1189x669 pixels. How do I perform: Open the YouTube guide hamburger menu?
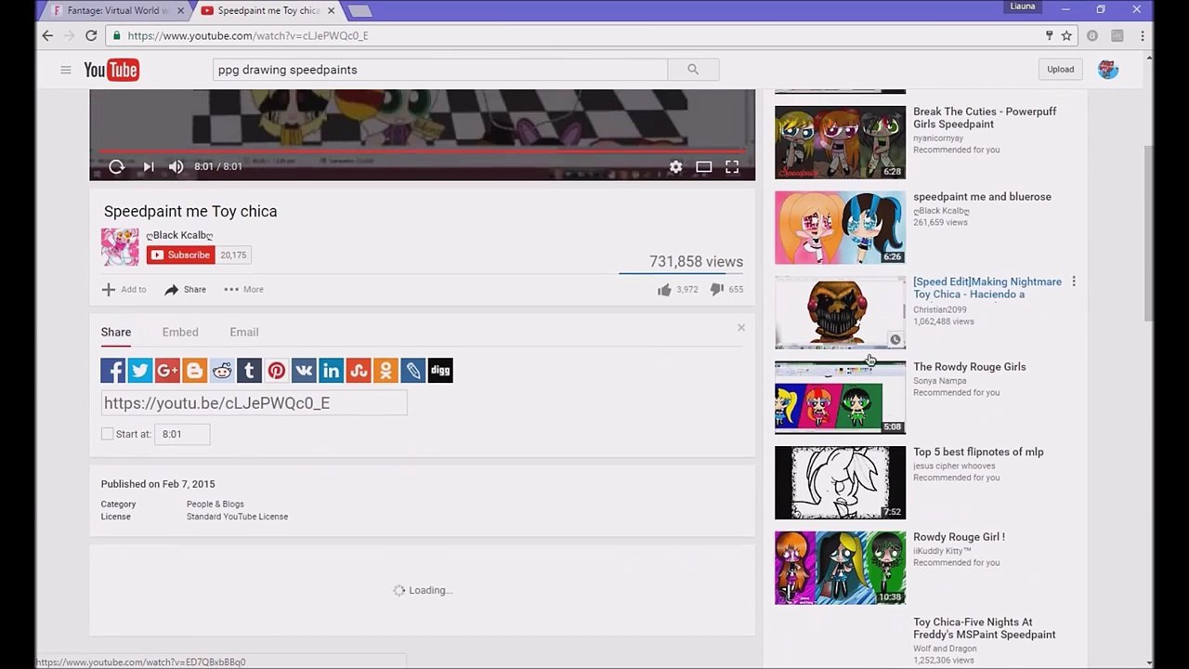point(66,70)
